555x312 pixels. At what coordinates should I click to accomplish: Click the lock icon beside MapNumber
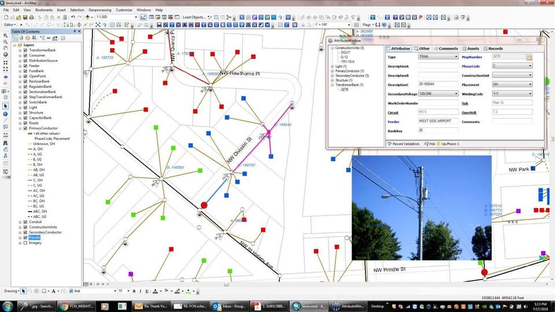point(529,57)
